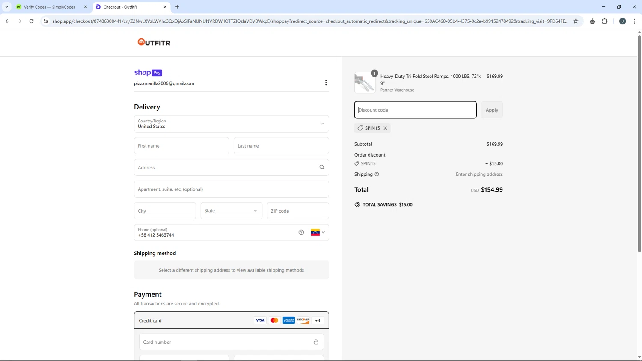View site information icon in address bar
The image size is (642, 361).
(x=46, y=21)
